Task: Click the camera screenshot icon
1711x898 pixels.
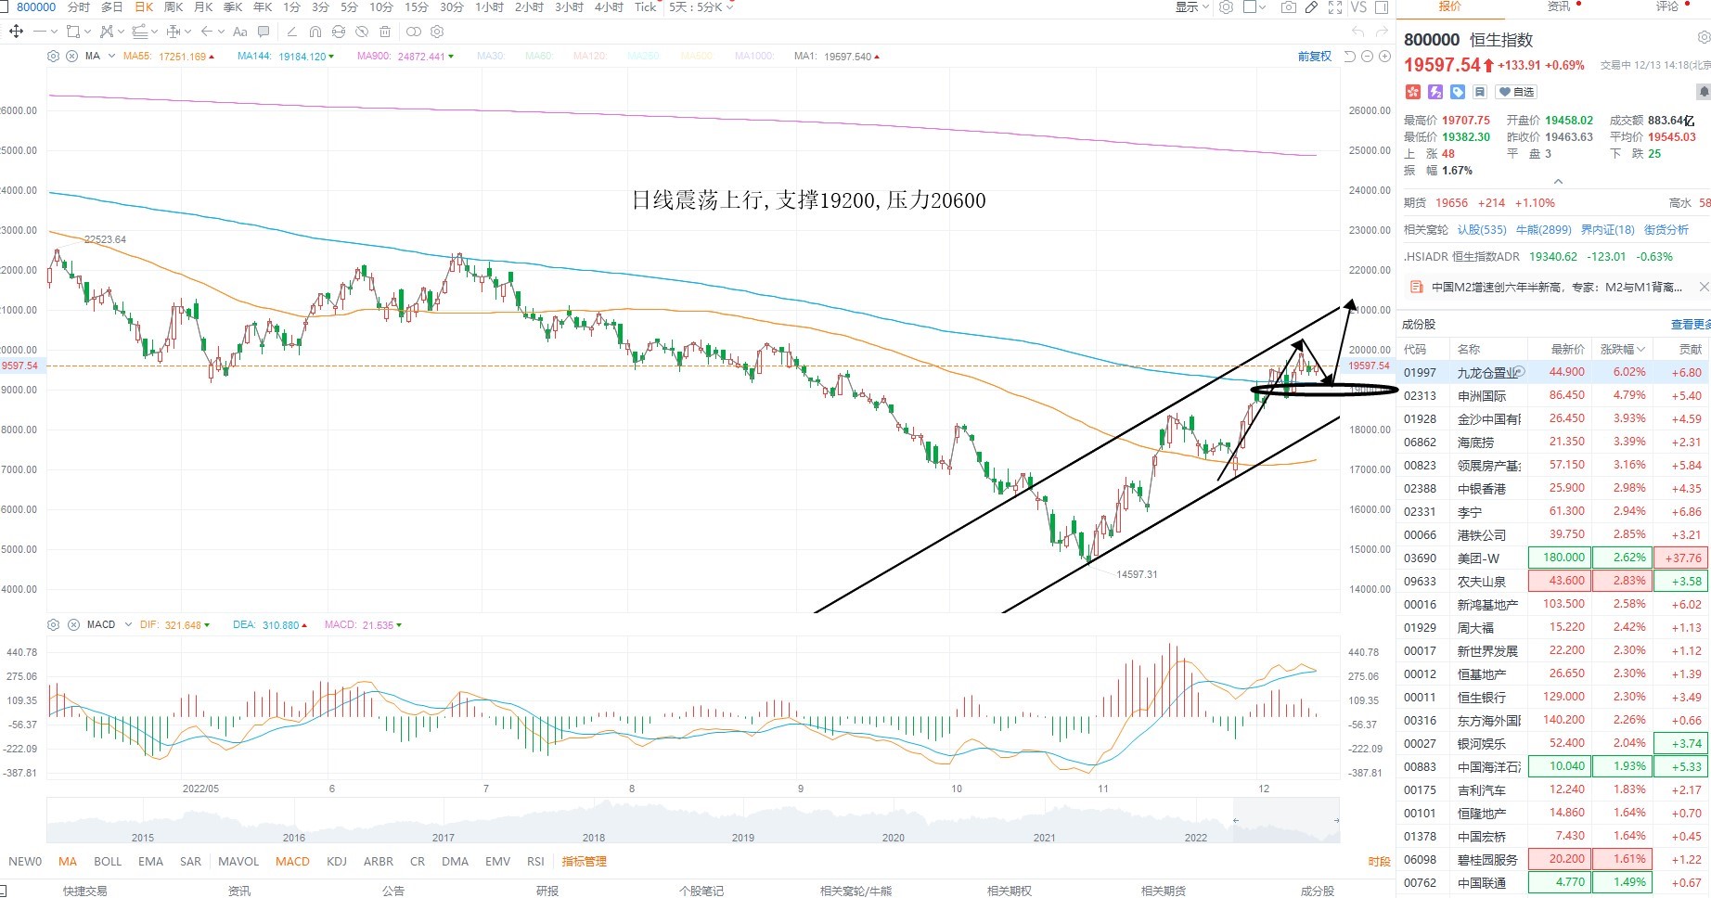Action: click(x=1288, y=7)
